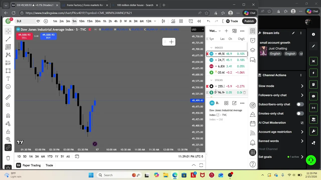Open the layout templates grid
321x180 pixels.
coord(181,21)
